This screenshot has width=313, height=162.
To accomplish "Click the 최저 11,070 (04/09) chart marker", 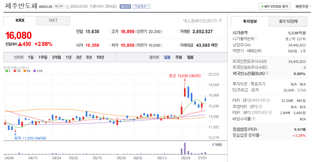I will point(30,138).
